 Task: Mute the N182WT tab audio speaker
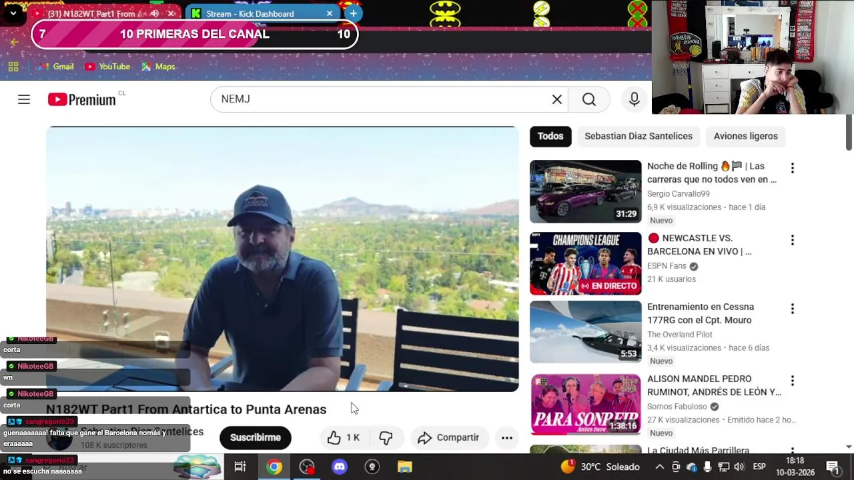(x=155, y=13)
